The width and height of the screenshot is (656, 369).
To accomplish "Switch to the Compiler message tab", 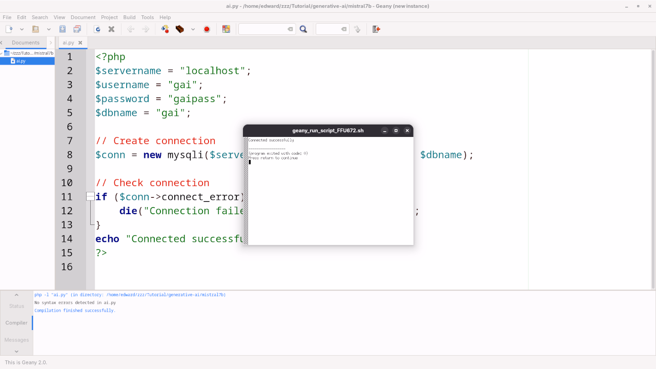I will [16, 323].
